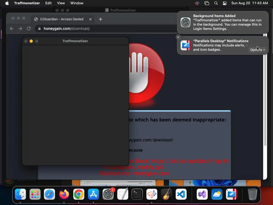Click the Background Items Added notification
Viewport: 273px width, 205px height.
(223, 22)
